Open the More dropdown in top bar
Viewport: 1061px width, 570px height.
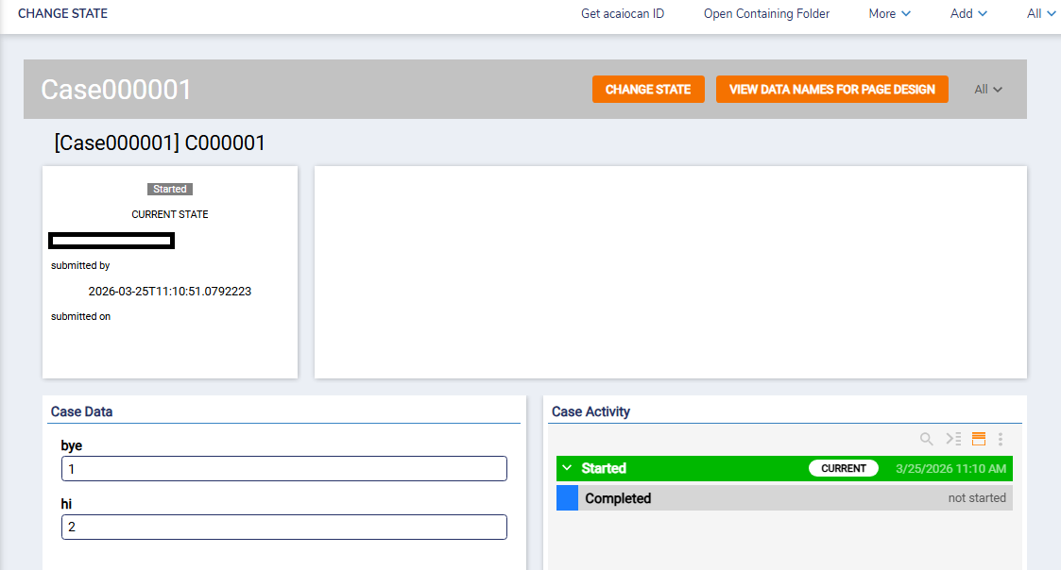coord(889,14)
